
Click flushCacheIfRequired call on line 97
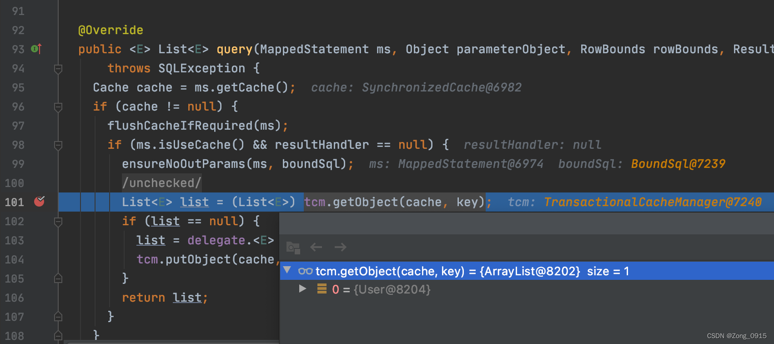pyautogui.click(x=180, y=126)
